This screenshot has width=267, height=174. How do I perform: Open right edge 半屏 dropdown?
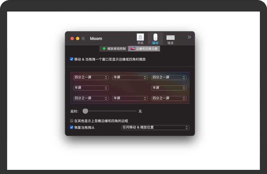tap(169, 88)
